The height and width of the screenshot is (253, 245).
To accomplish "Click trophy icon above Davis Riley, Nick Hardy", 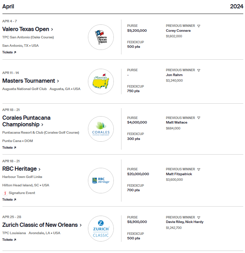I will coord(199,217).
